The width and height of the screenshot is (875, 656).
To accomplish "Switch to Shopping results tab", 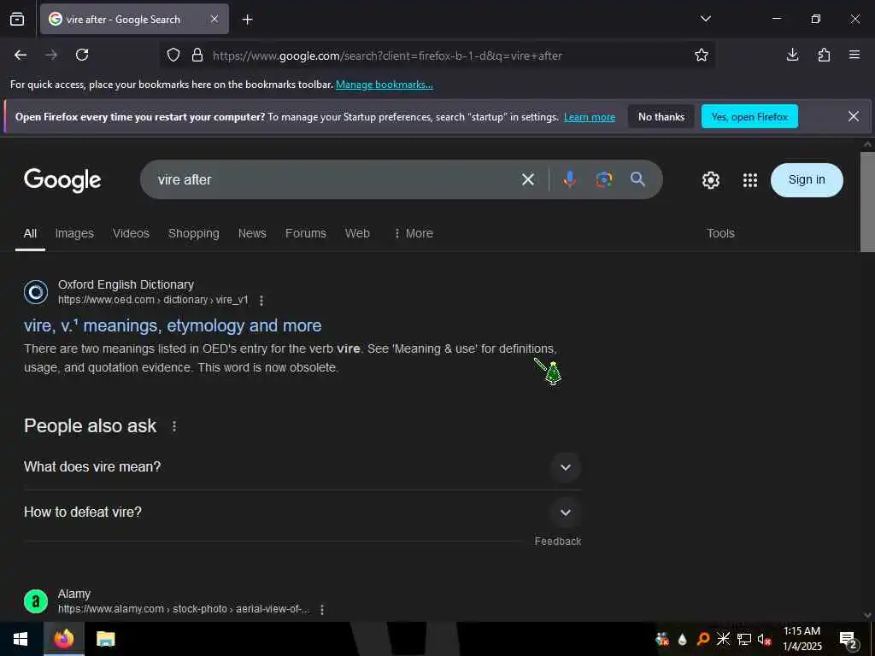I will click(x=194, y=233).
